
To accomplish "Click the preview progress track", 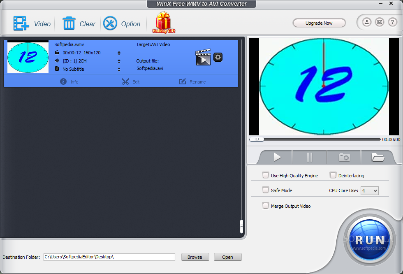I will coord(315,139).
